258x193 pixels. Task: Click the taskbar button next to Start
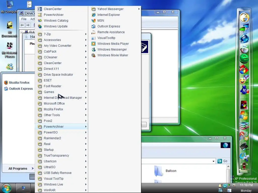23,188
